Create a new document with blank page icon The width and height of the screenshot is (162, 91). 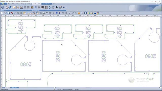[2, 13]
